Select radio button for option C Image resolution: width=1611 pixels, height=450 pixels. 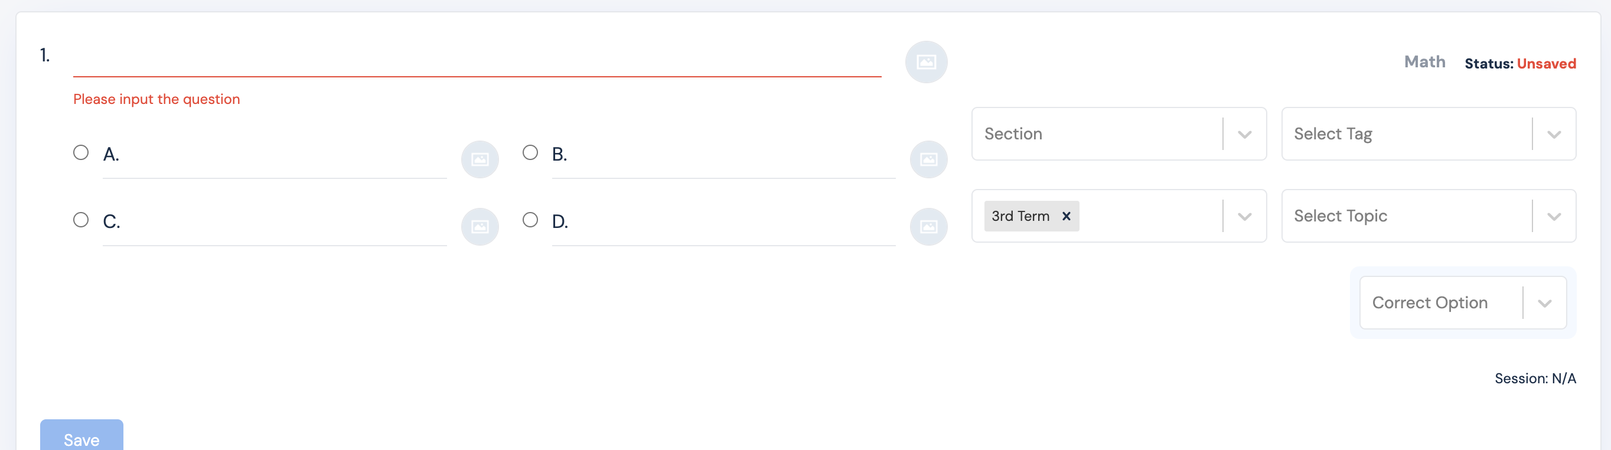pos(81,220)
